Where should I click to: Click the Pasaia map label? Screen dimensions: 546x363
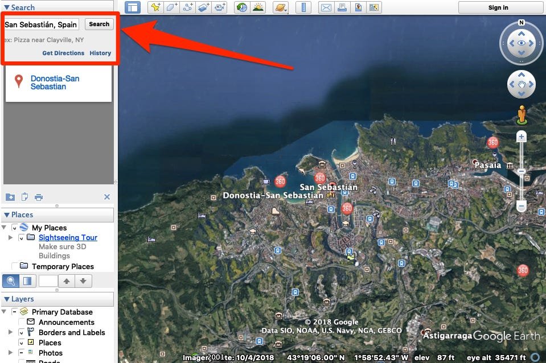487,165
